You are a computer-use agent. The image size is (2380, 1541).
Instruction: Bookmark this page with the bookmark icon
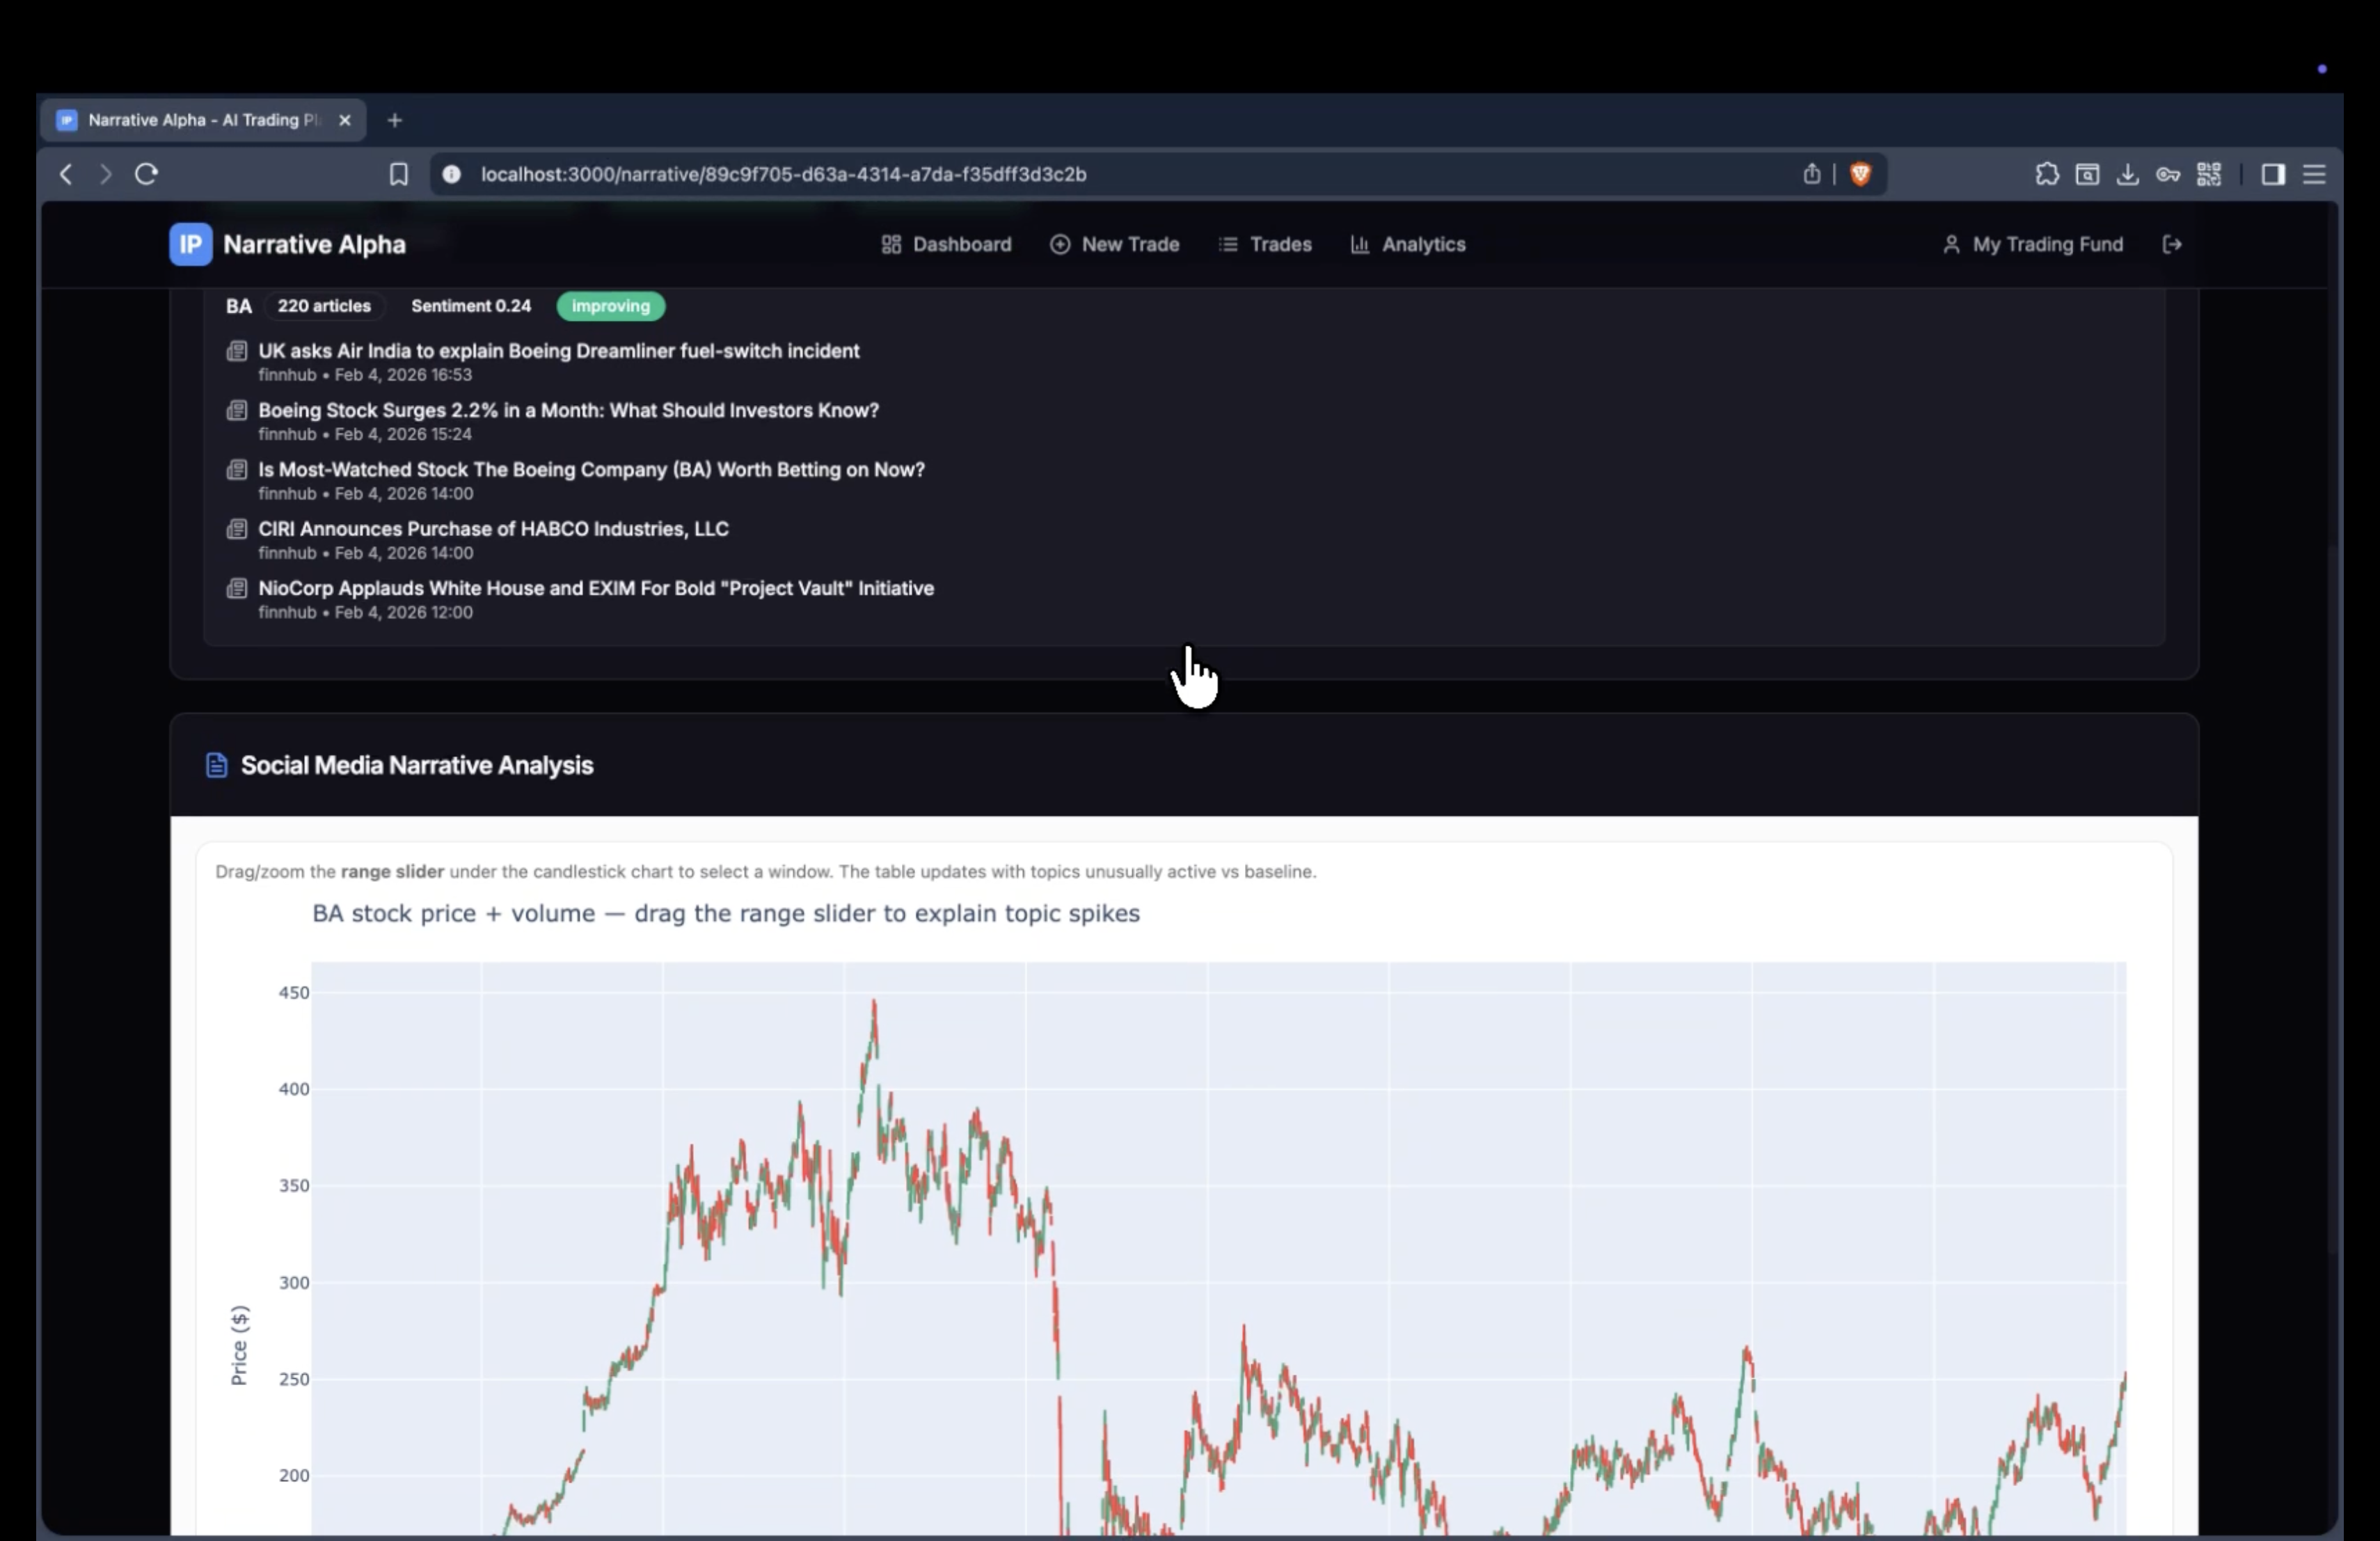(398, 174)
